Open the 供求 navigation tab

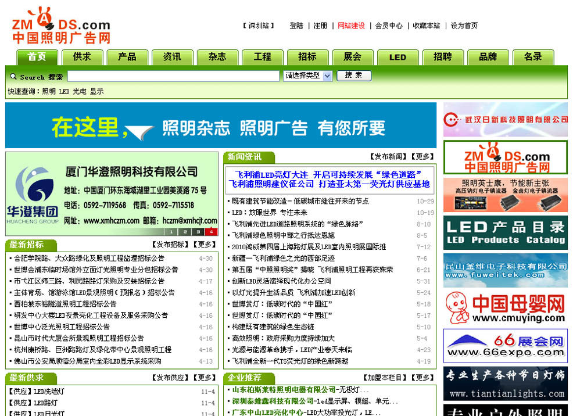coord(82,57)
